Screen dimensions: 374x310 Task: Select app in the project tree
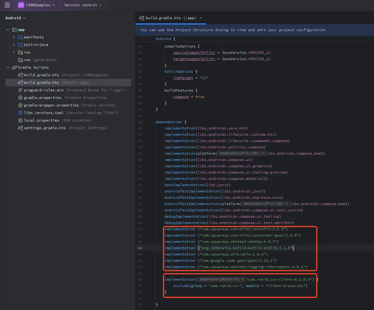[21, 30]
